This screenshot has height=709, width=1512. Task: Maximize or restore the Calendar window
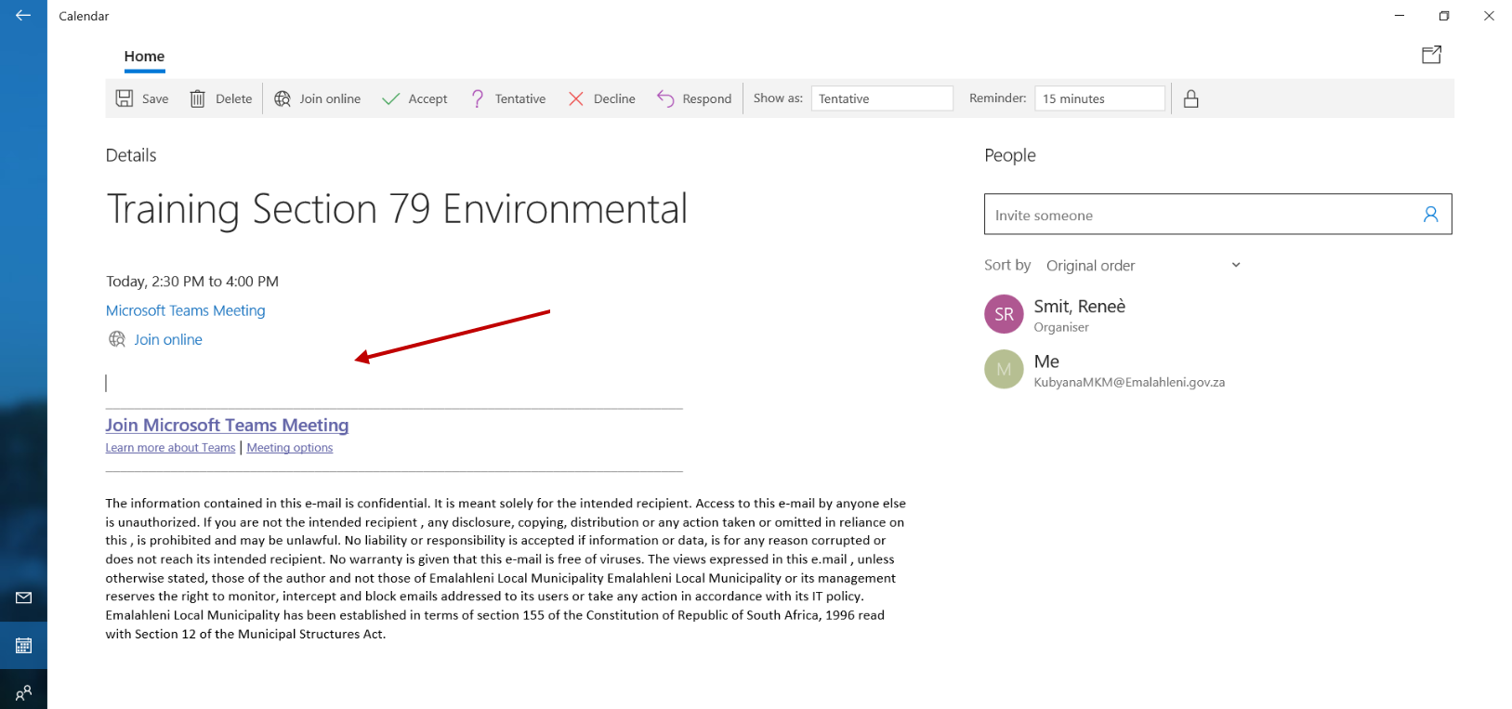coord(1444,16)
